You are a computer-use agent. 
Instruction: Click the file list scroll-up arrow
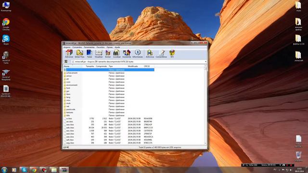pyautogui.click(x=205, y=66)
